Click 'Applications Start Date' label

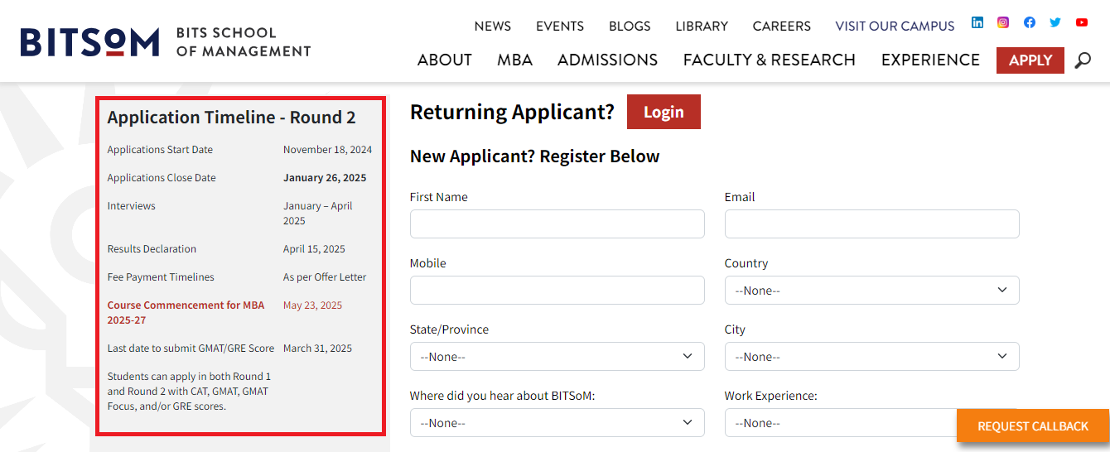point(160,150)
